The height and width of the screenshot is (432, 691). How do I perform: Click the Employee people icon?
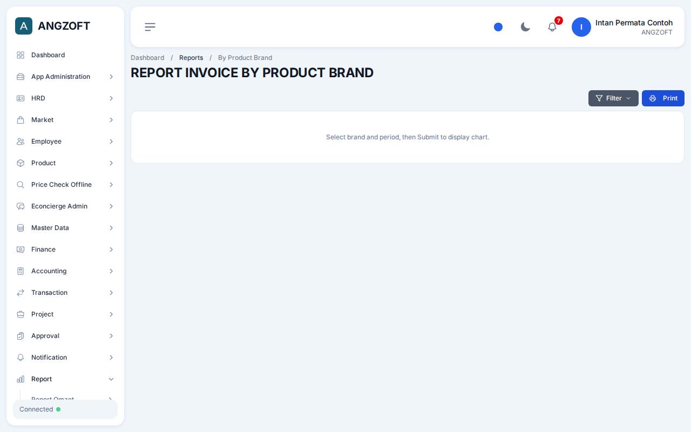21,141
